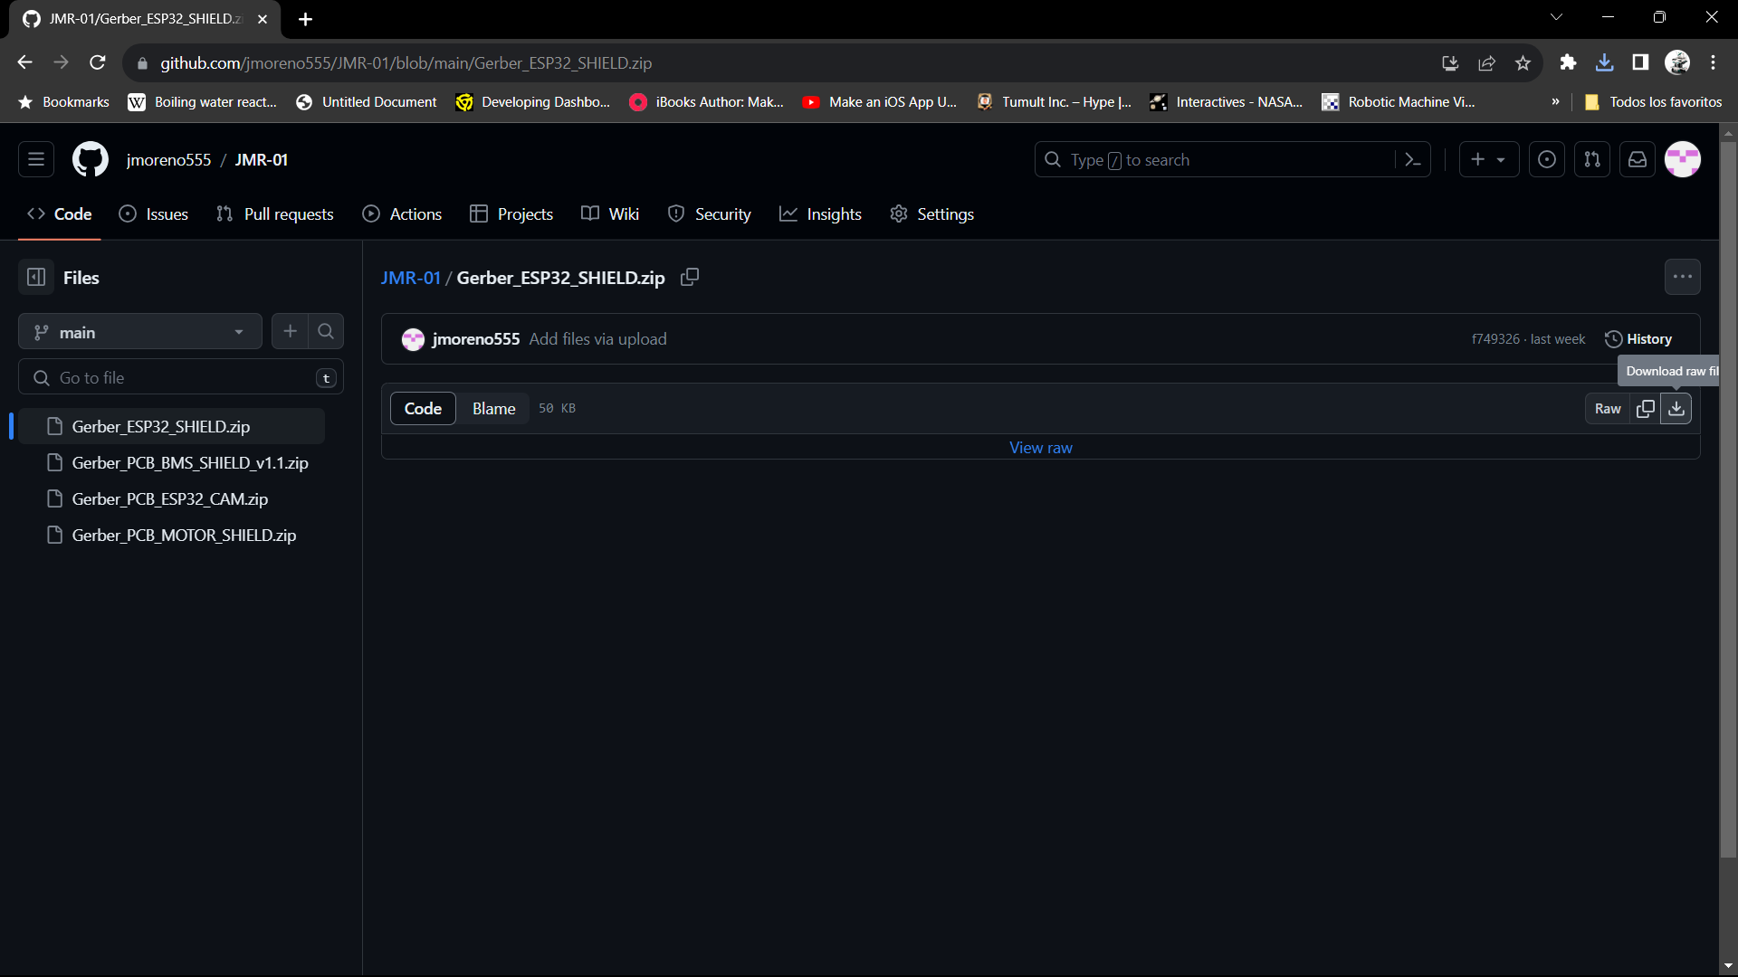This screenshot has height=977, width=1738.
Task: Switch to Blame view
Action: click(493, 409)
